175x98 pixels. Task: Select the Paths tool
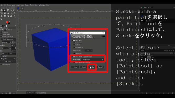[x=8, y=16]
